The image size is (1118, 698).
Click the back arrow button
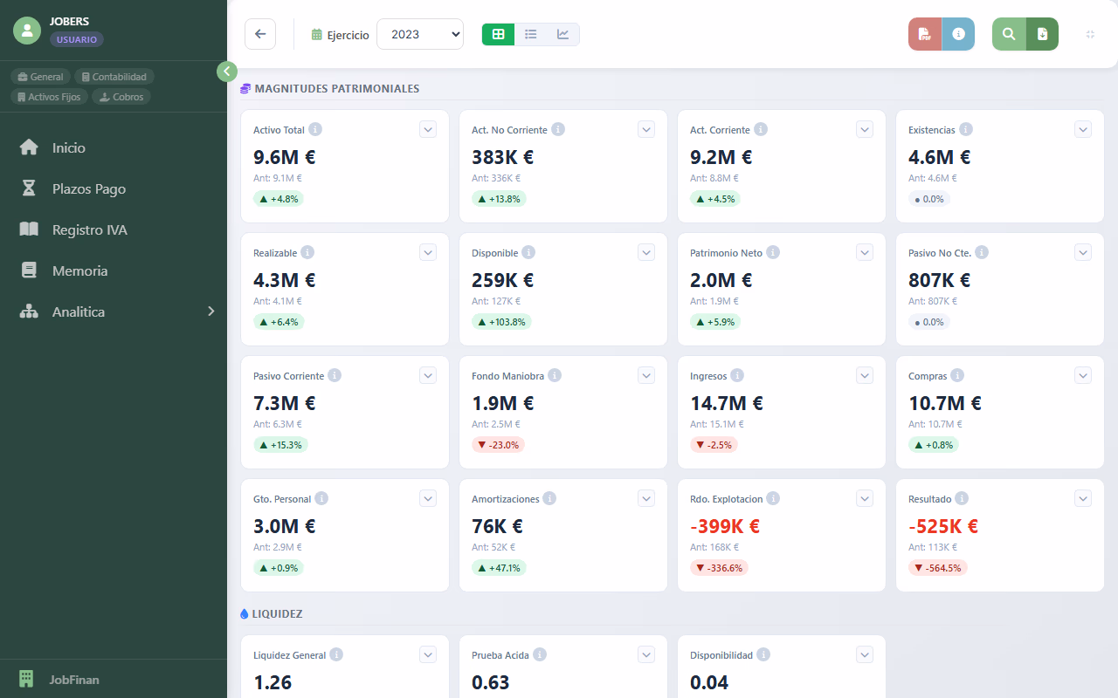260,34
